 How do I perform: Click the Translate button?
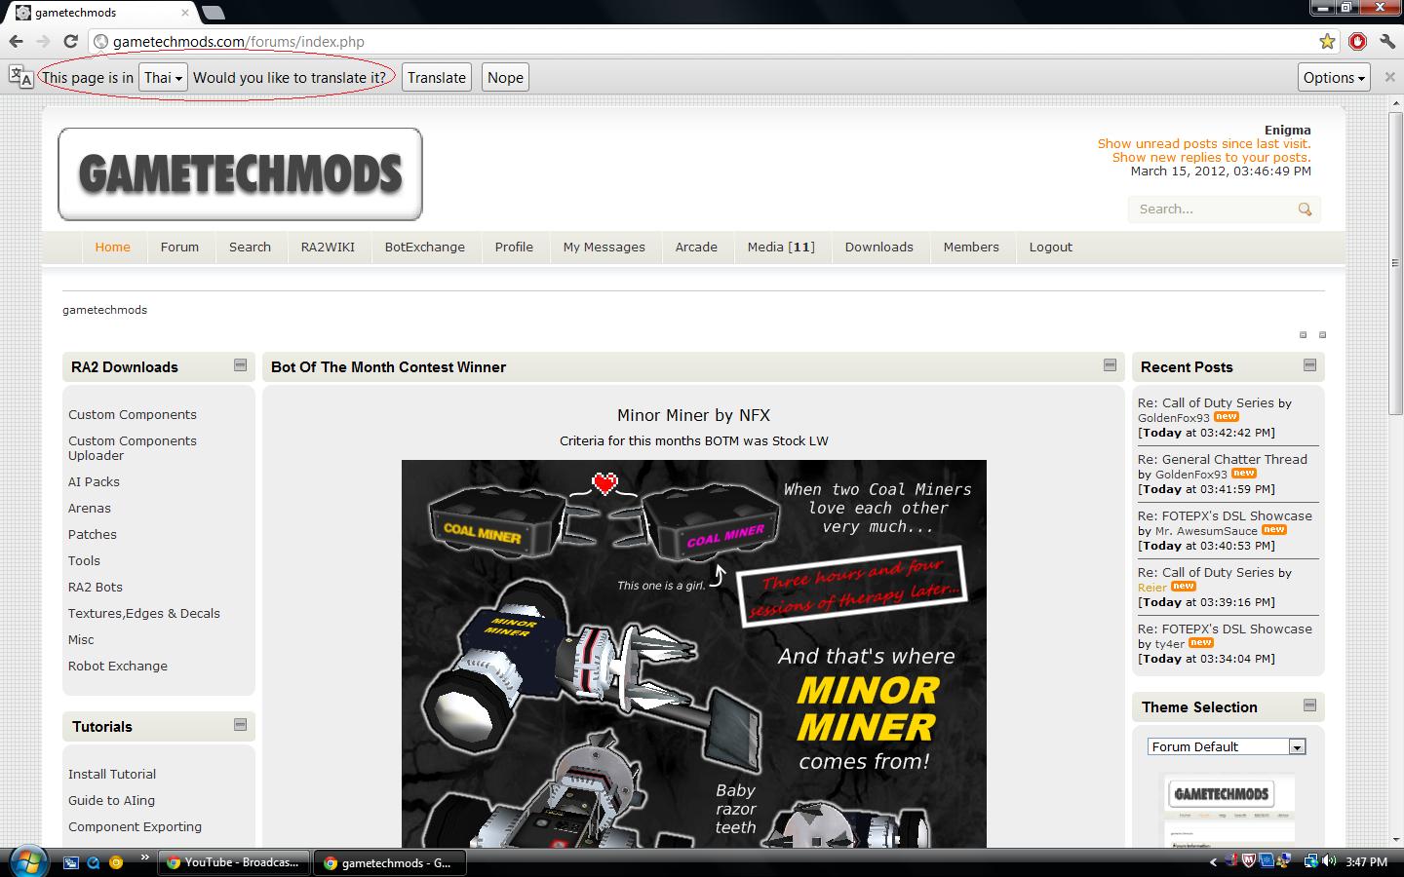click(436, 77)
